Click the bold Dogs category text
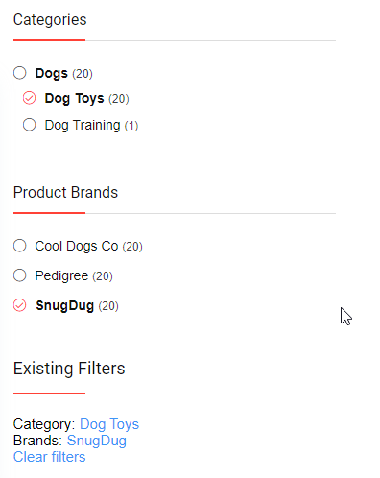380x478 pixels. coord(52,74)
